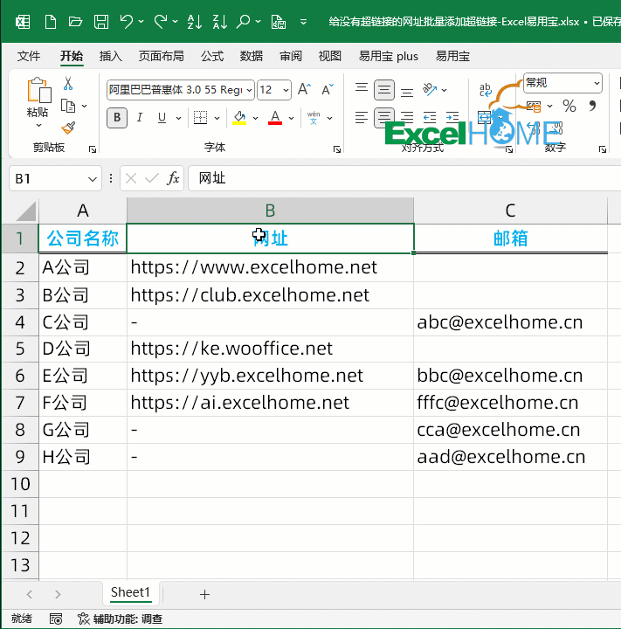Click the Redo arrow icon
Image resolution: width=621 pixels, height=629 pixels.
tap(161, 22)
